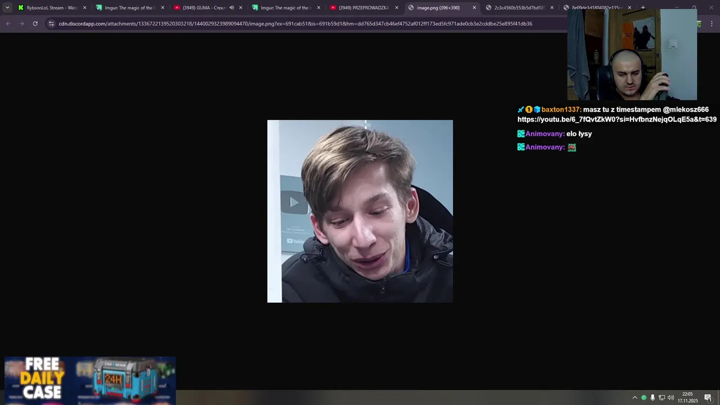720x405 pixels.
Task: Close the first Imgur tab
Action: tap(163, 8)
